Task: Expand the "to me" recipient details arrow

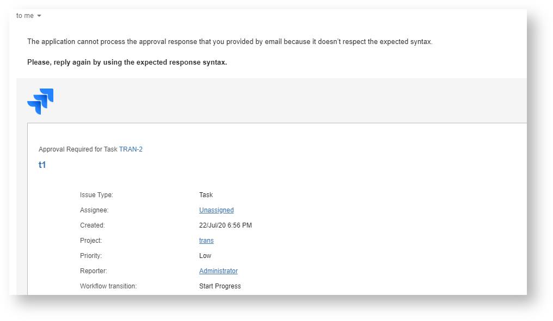Action: pos(39,16)
